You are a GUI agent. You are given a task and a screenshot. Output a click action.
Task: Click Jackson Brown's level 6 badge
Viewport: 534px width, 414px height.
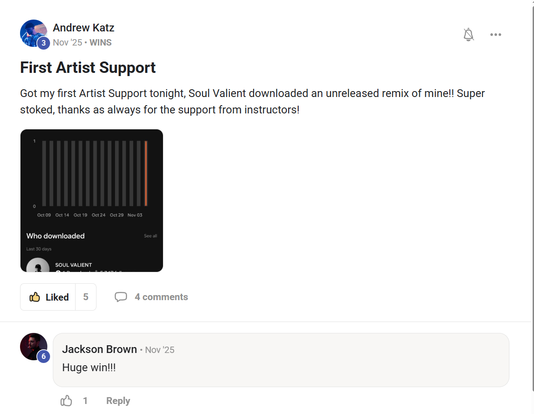pyautogui.click(x=43, y=357)
